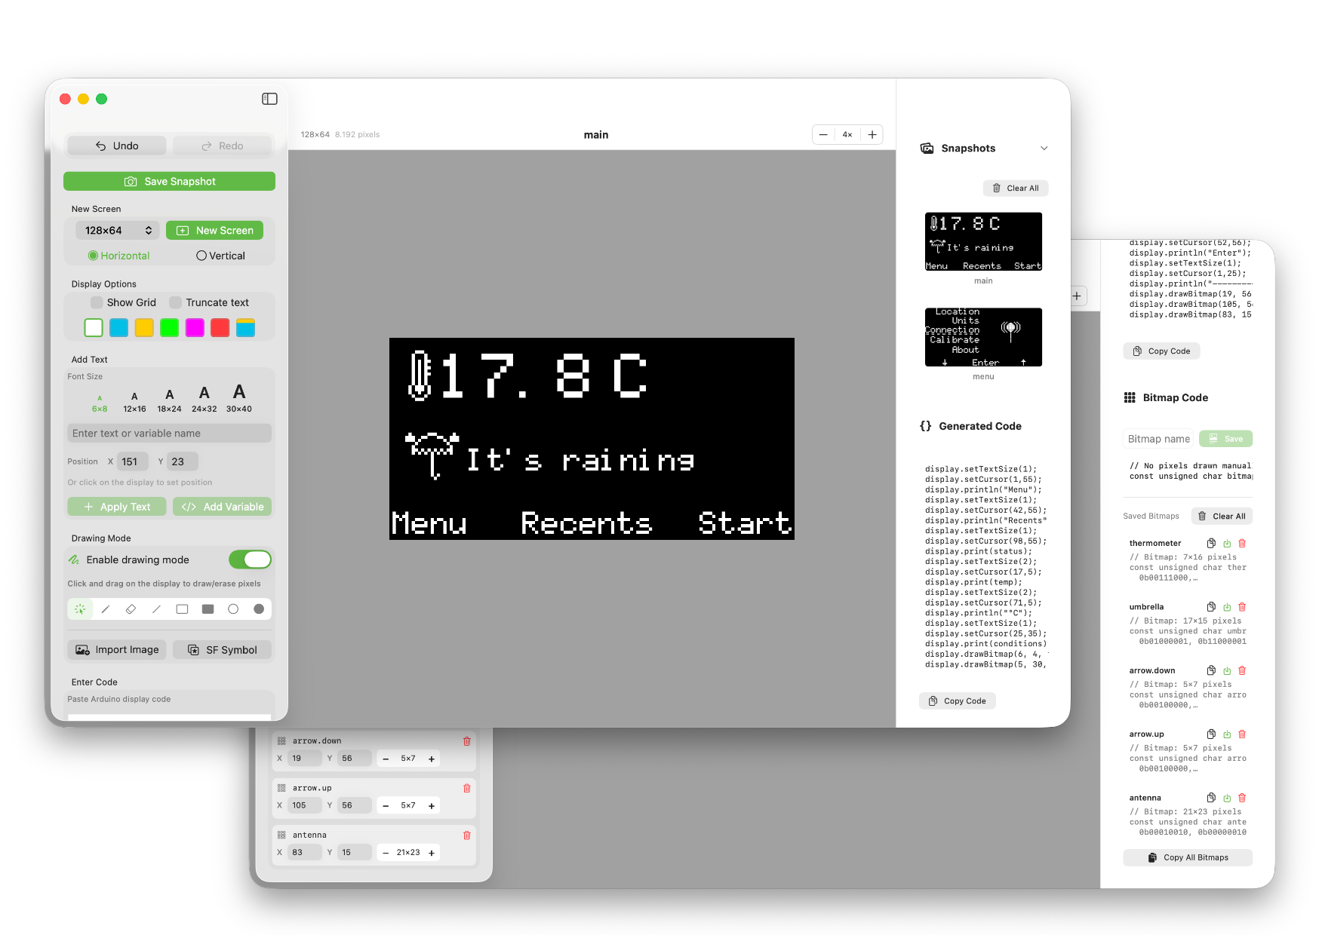
Task: Open the menu snapshot thumbnail
Action: click(983, 337)
